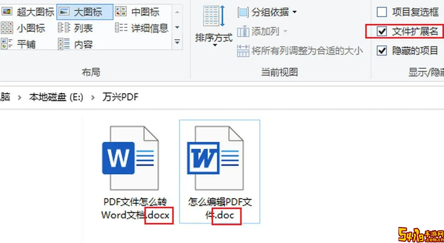
Task: Choose Tiles layout (平铺)
Action: [x=18, y=44]
